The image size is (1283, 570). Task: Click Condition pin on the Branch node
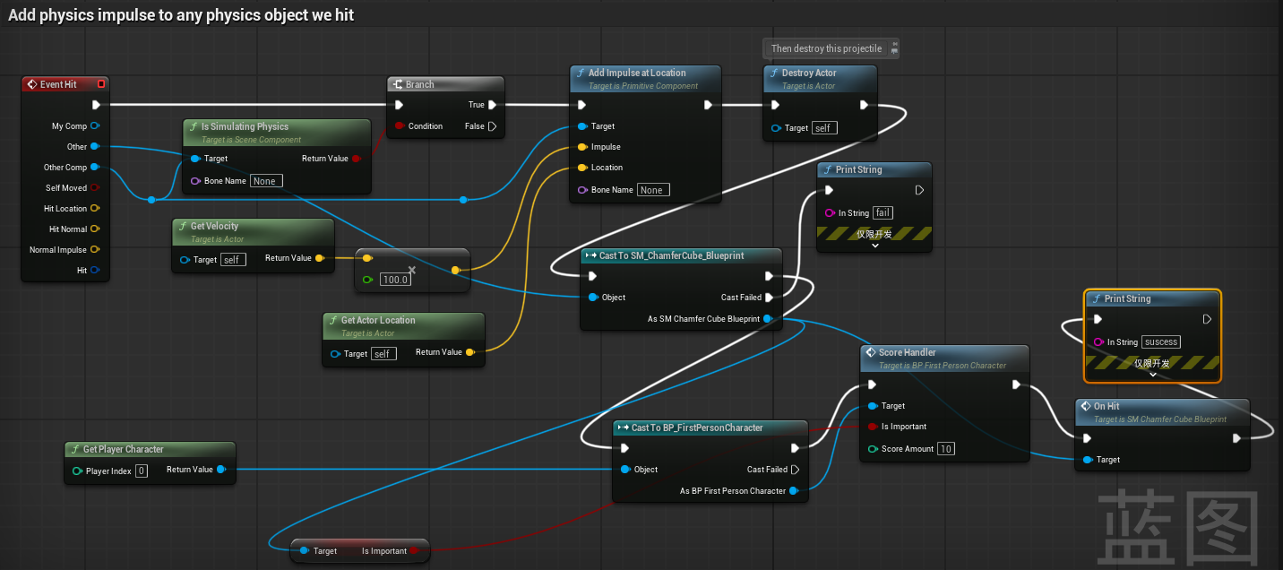click(x=400, y=126)
